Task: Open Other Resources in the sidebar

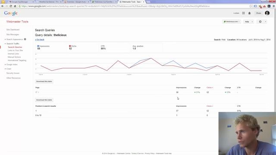Action: (x=13, y=78)
